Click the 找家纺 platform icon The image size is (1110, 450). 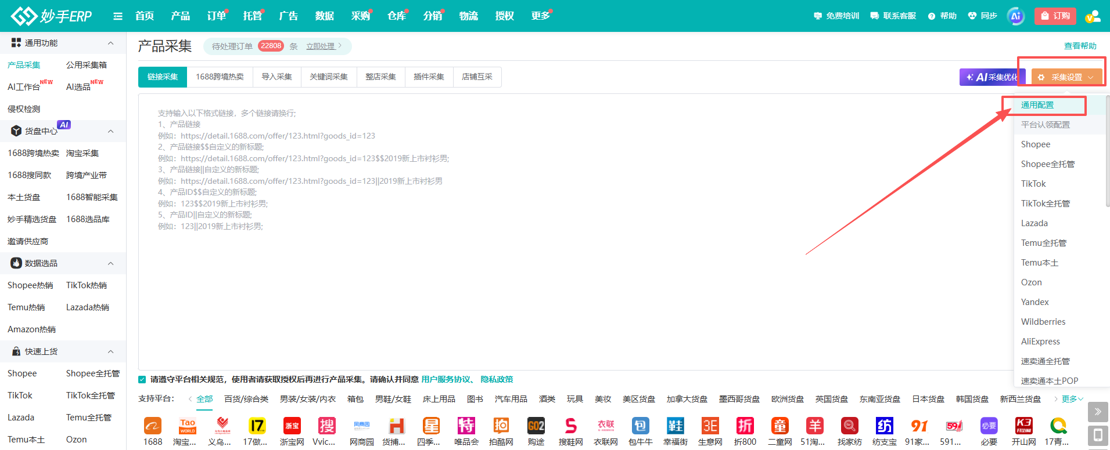(849, 426)
